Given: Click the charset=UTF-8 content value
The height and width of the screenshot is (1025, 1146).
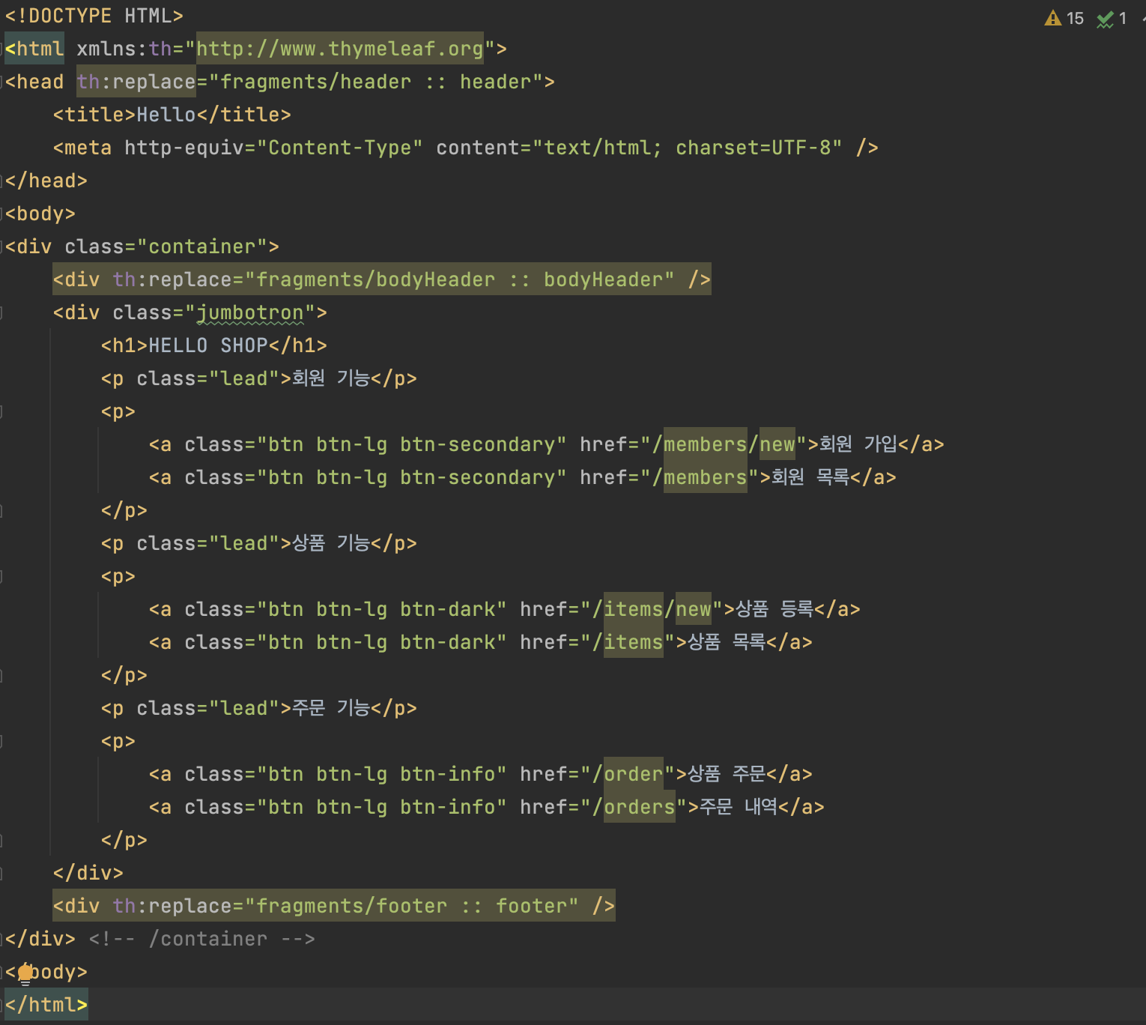Looking at the screenshot, I should pos(754,148).
